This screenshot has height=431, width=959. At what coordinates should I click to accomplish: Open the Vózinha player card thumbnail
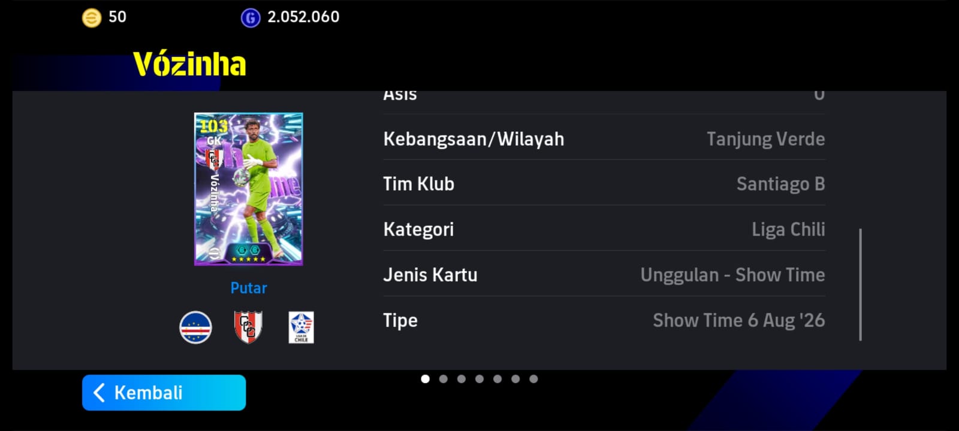[249, 189]
